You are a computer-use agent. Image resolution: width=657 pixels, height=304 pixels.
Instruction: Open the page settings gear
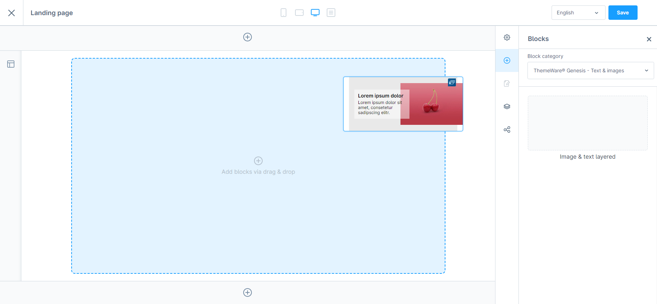(x=507, y=37)
